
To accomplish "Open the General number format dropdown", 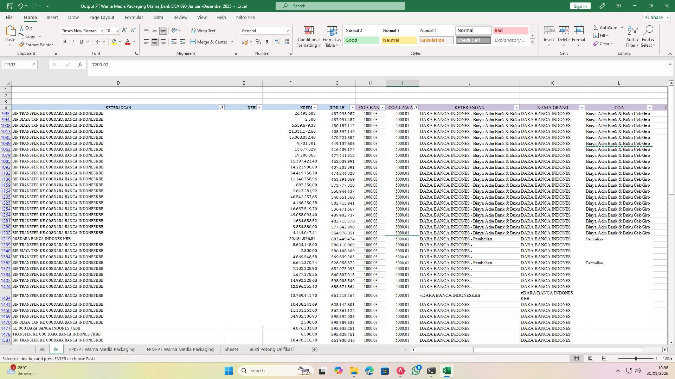I will [x=285, y=31].
